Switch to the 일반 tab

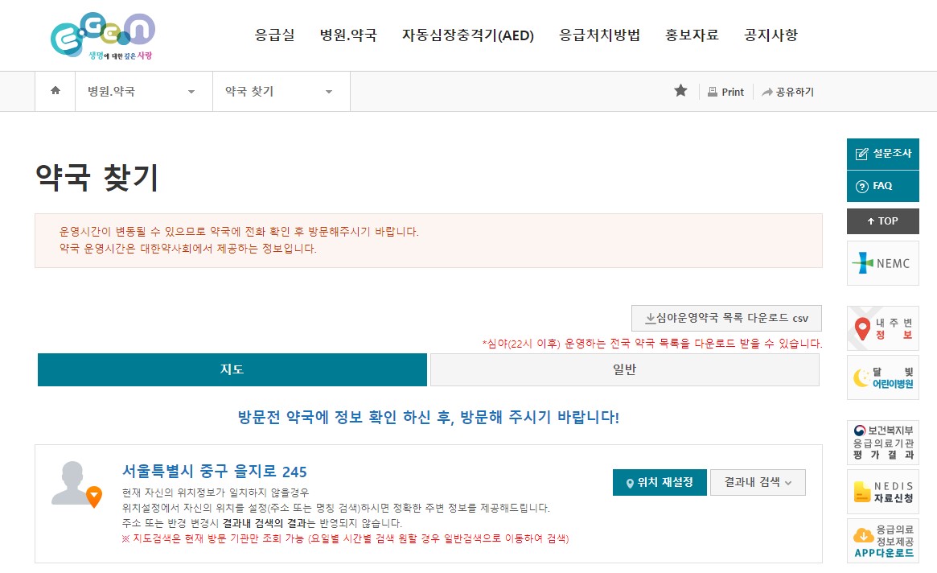click(x=623, y=369)
